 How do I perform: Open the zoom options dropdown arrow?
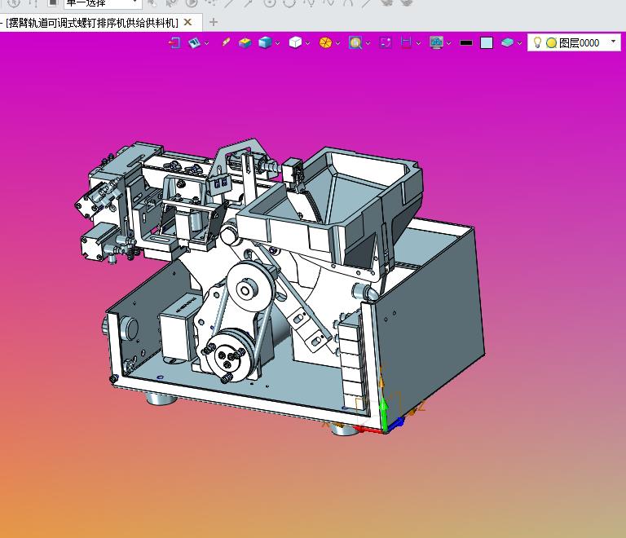[368, 43]
